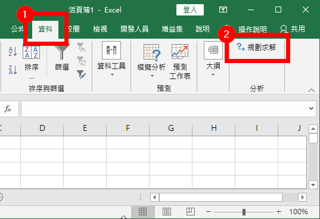Click the sheet tab bar splitter dots
This screenshot has width=320, height=219.
(x=141, y=197)
